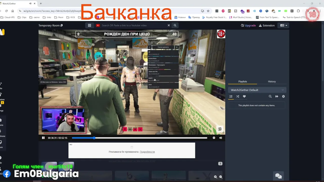Toggle playlist shuffle mode

238,96
